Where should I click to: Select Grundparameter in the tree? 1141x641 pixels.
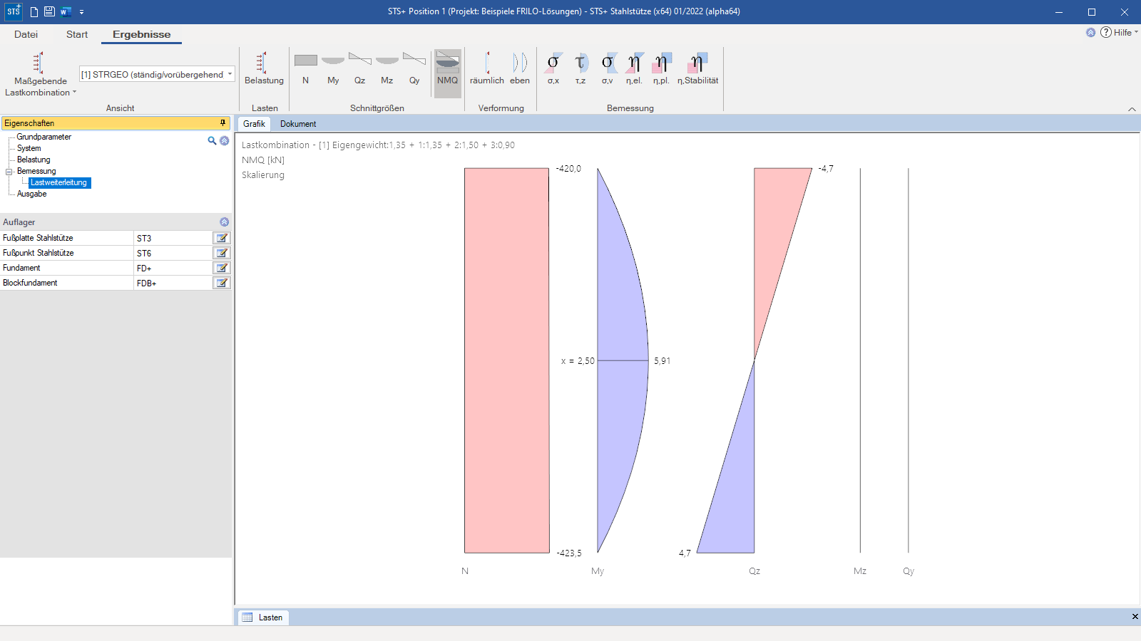[x=44, y=137]
